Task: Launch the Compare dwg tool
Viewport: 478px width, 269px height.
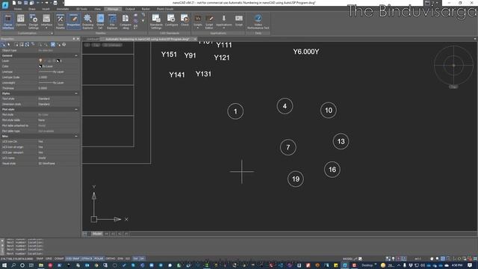Action: pyautogui.click(x=125, y=22)
